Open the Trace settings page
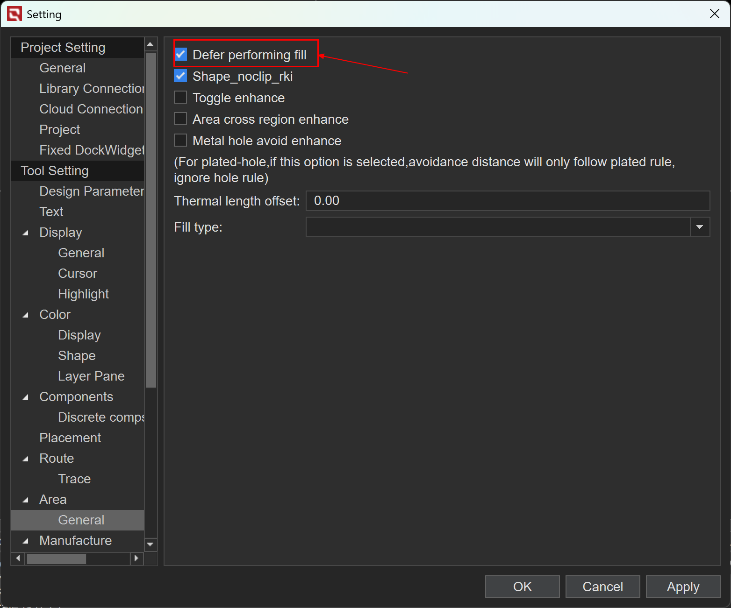This screenshot has width=731, height=608. (x=74, y=479)
